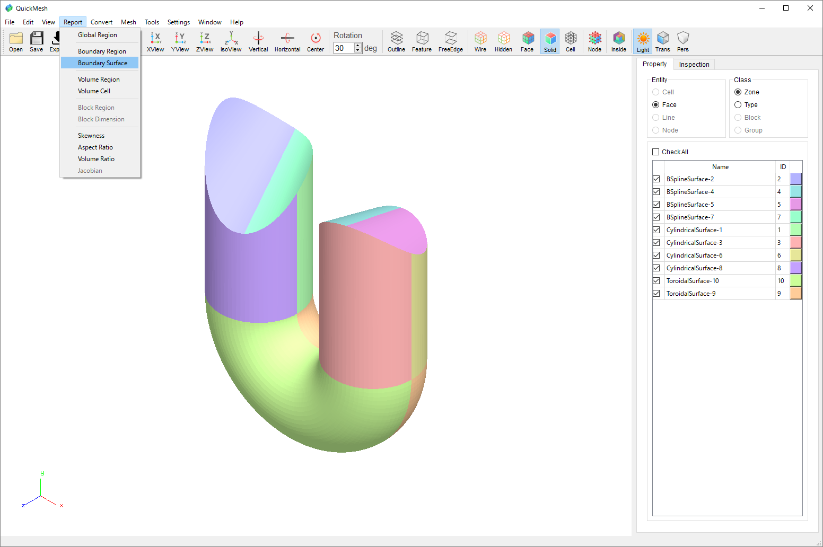Choose Boundary Surface from Report menu
The image size is (823, 547).
point(100,63)
